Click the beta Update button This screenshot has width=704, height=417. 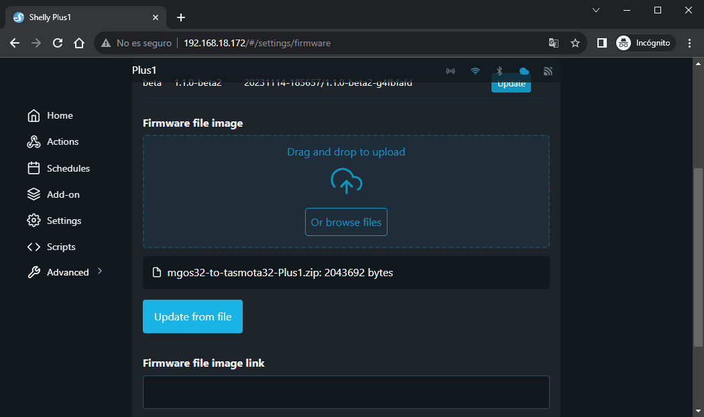pyautogui.click(x=511, y=85)
